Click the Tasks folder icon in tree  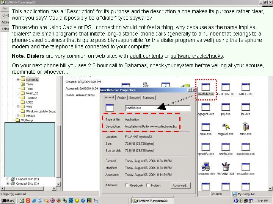tap(23, 84)
